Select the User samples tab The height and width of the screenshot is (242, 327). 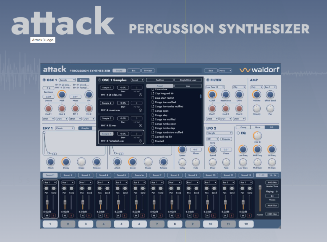pos(188,86)
